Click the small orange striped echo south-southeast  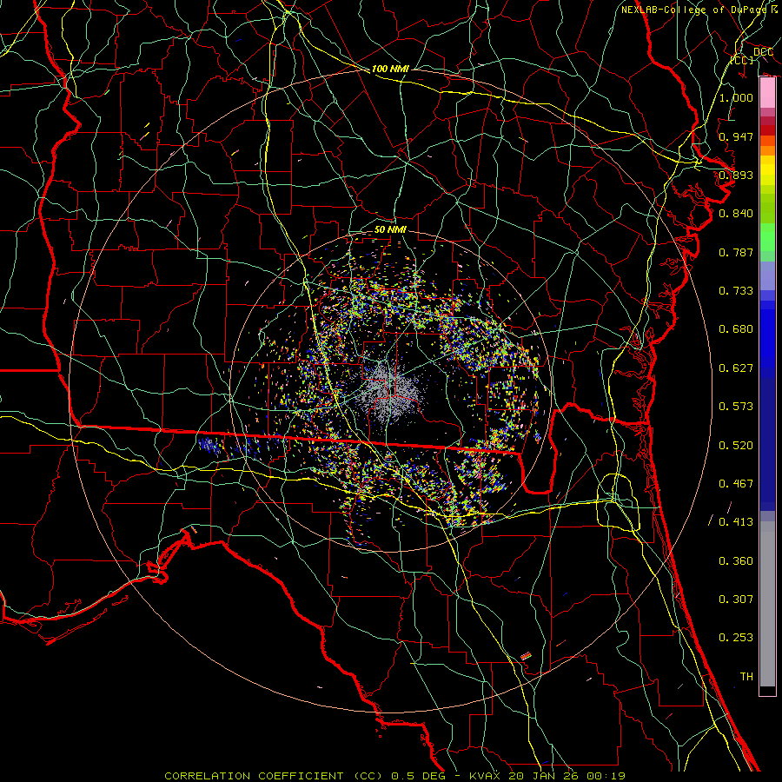[x=526, y=655]
